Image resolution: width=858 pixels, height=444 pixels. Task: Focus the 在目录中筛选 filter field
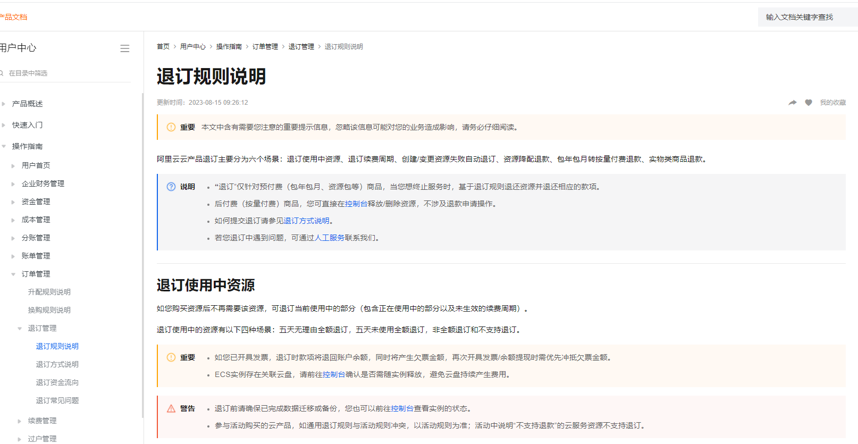(x=65, y=73)
